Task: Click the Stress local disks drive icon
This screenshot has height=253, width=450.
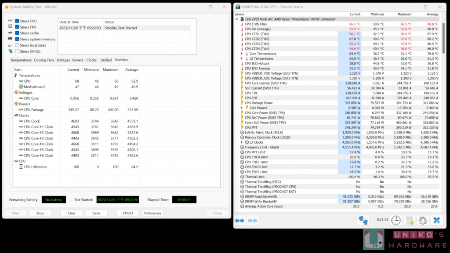Action: pyautogui.click(x=11, y=45)
